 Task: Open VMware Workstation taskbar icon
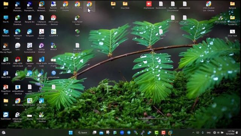[170, 133]
